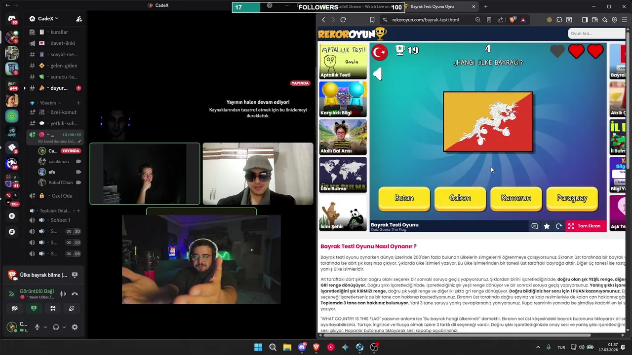Open microphone input options chevron
This screenshot has width=632, height=355.
[x=45, y=327]
